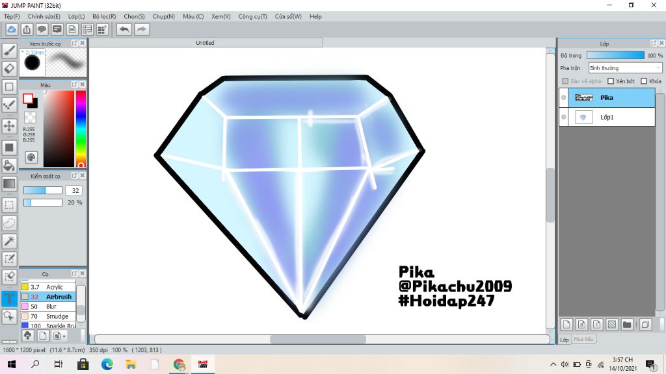Undock the Lớp panel
The image size is (666, 374).
click(654, 44)
